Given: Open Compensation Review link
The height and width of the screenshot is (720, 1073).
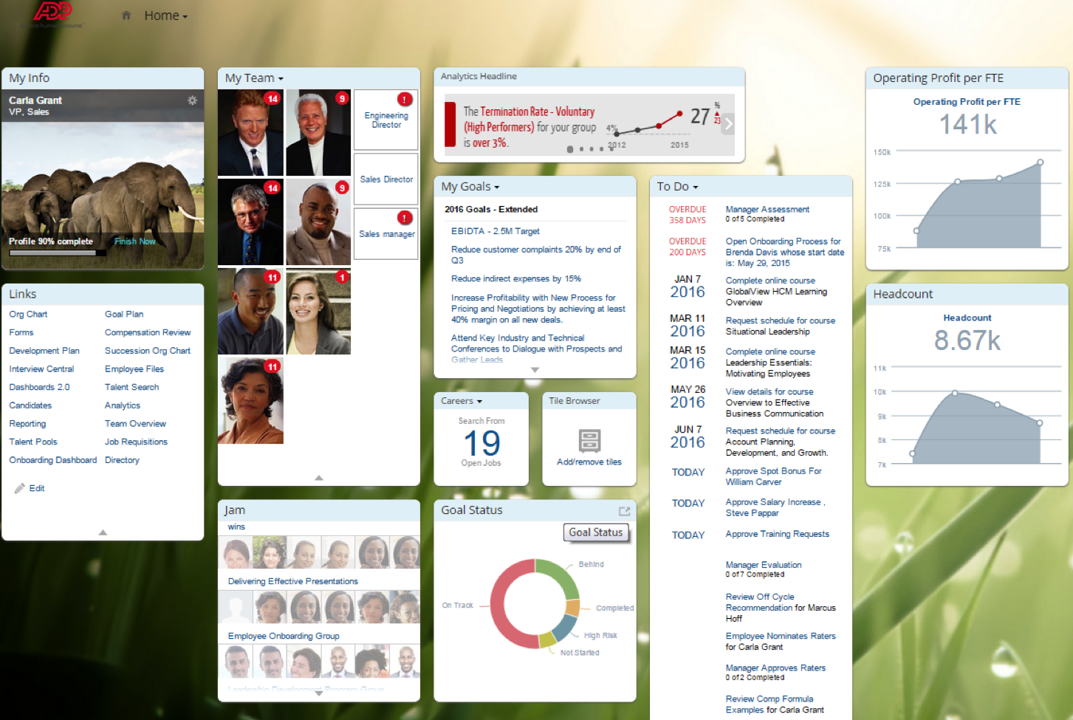Looking at the screenshot, I should [x=148, y=333].
